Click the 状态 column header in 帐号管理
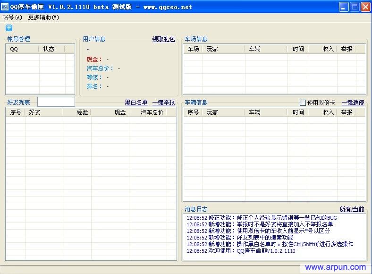This screenshot has height=274, width=372. 52,49
